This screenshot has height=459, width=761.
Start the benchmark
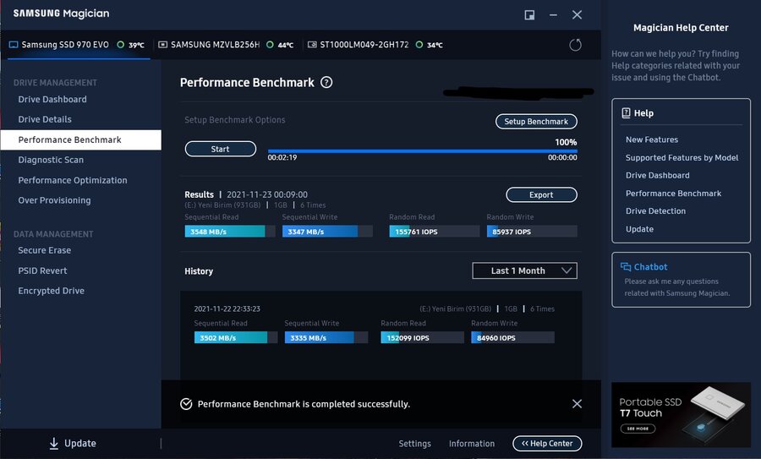[221, 149]
